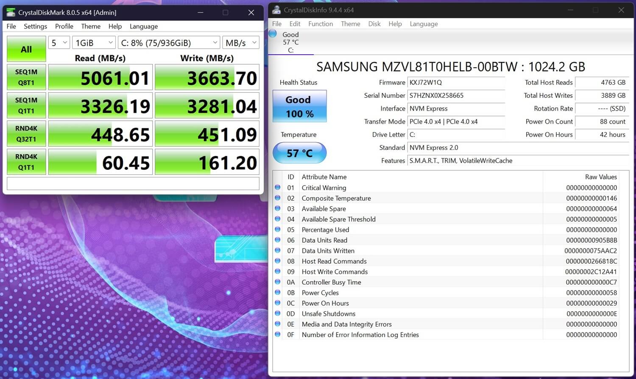Open Help menu in CrystalDiskInfo
This screenshot has width=636, height=379.
tap(395, 24)
